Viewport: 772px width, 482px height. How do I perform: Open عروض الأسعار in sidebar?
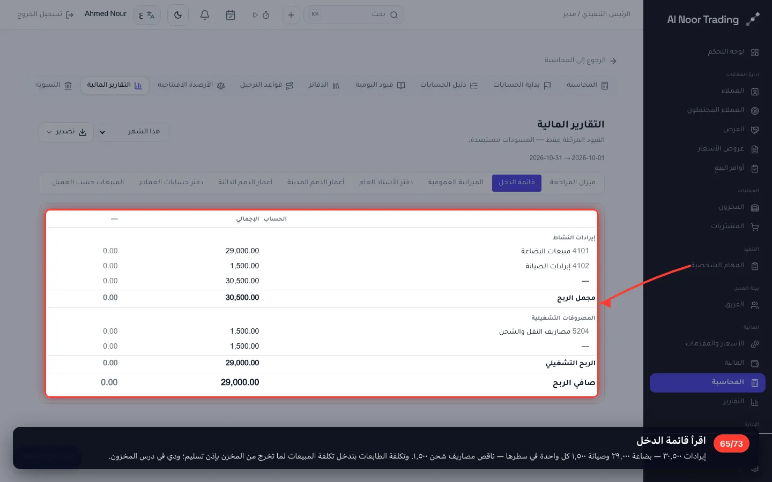pos(708,149)
